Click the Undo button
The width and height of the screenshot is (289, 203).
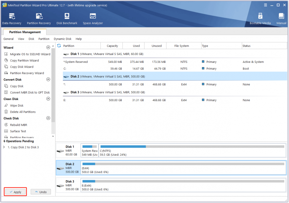[41, 192]
